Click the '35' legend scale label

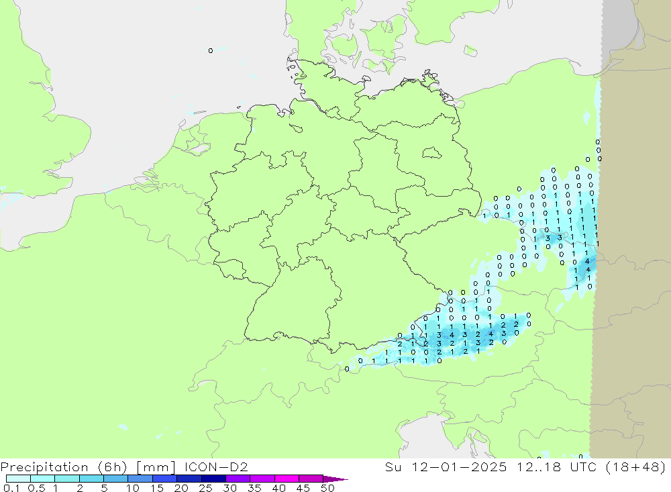pos(254,488)
